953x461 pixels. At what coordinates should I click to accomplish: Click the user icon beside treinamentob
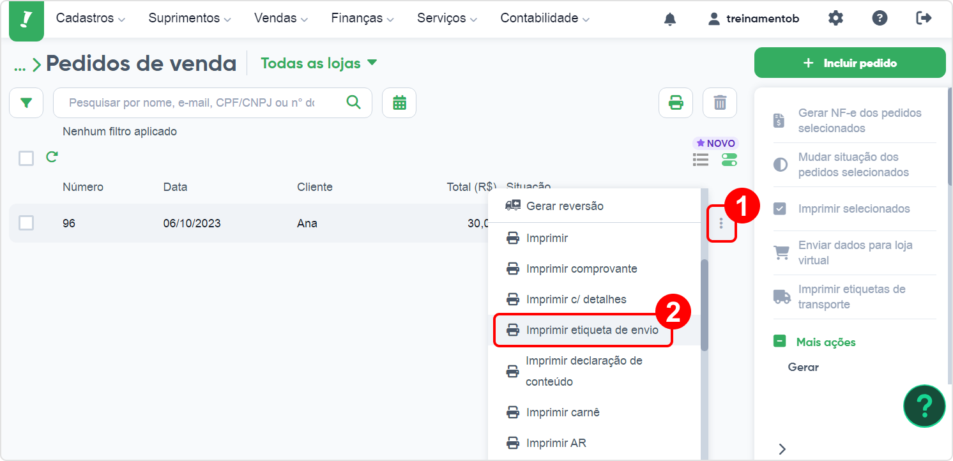(x=714, y=19)
